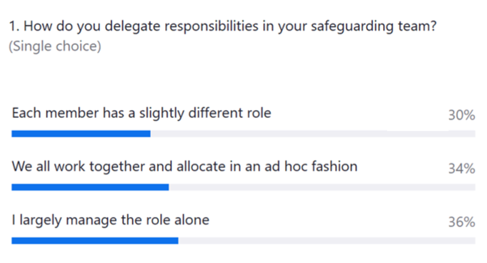Click the 34% result percentage
Viewport: 487px width, 263px height.
click(x=461, y=169)
